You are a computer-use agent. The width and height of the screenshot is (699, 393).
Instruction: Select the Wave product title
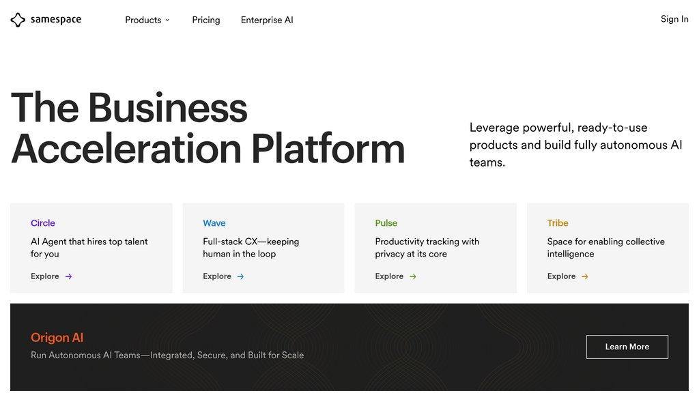(x=214, y=223)
